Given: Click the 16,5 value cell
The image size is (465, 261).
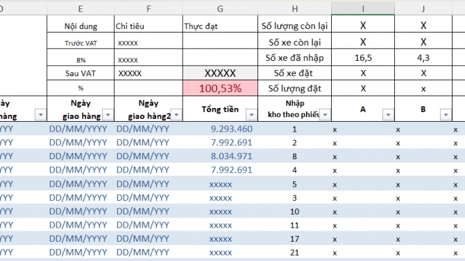Looking at the screenshot, I should pyautogui.click(x=363, y=57).
